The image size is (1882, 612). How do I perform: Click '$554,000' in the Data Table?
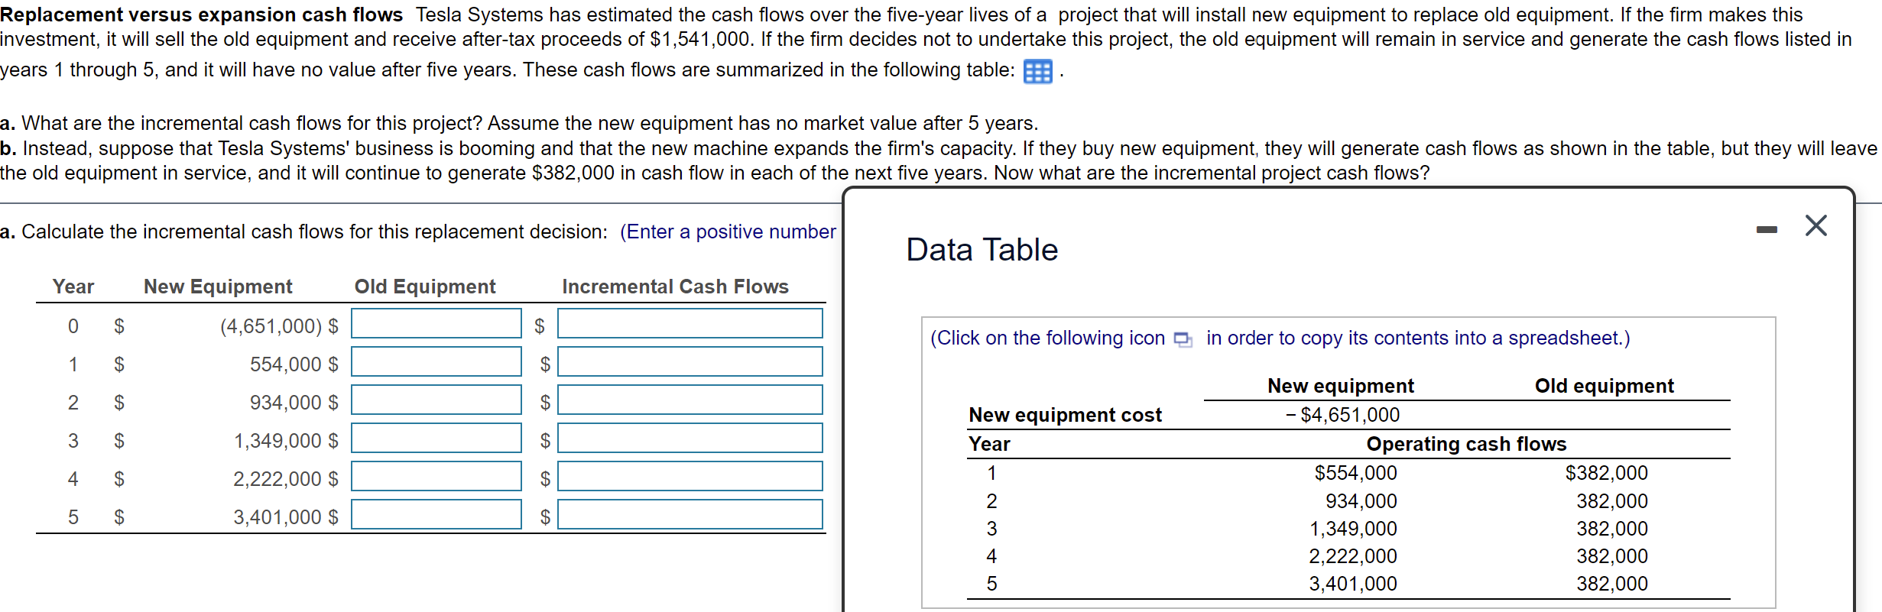coord(1355,473)
